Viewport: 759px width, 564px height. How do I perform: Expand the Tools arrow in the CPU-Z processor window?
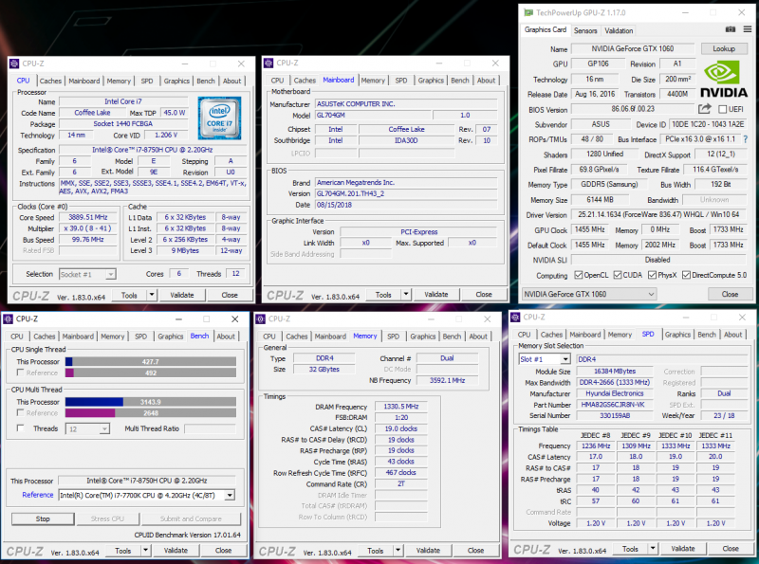152,295
